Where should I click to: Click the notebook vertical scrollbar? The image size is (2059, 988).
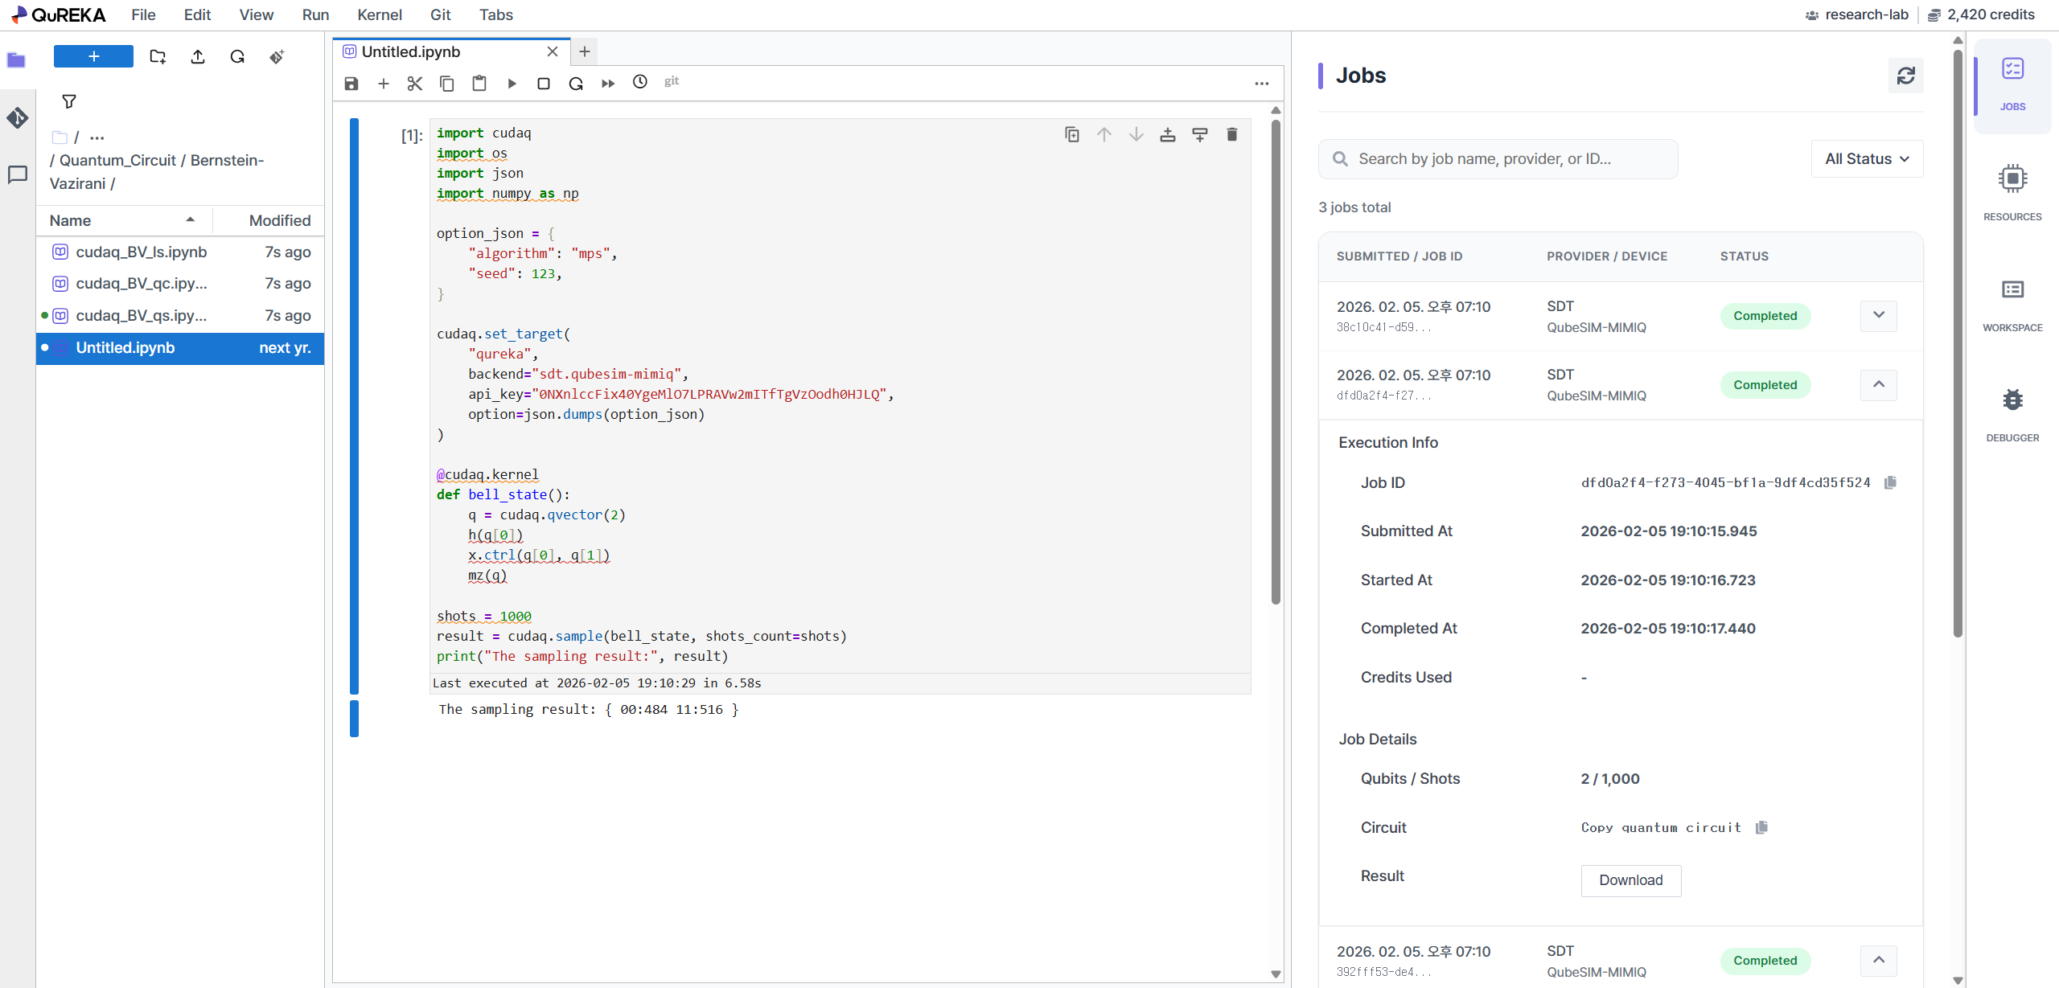[x=1276, y=362]
